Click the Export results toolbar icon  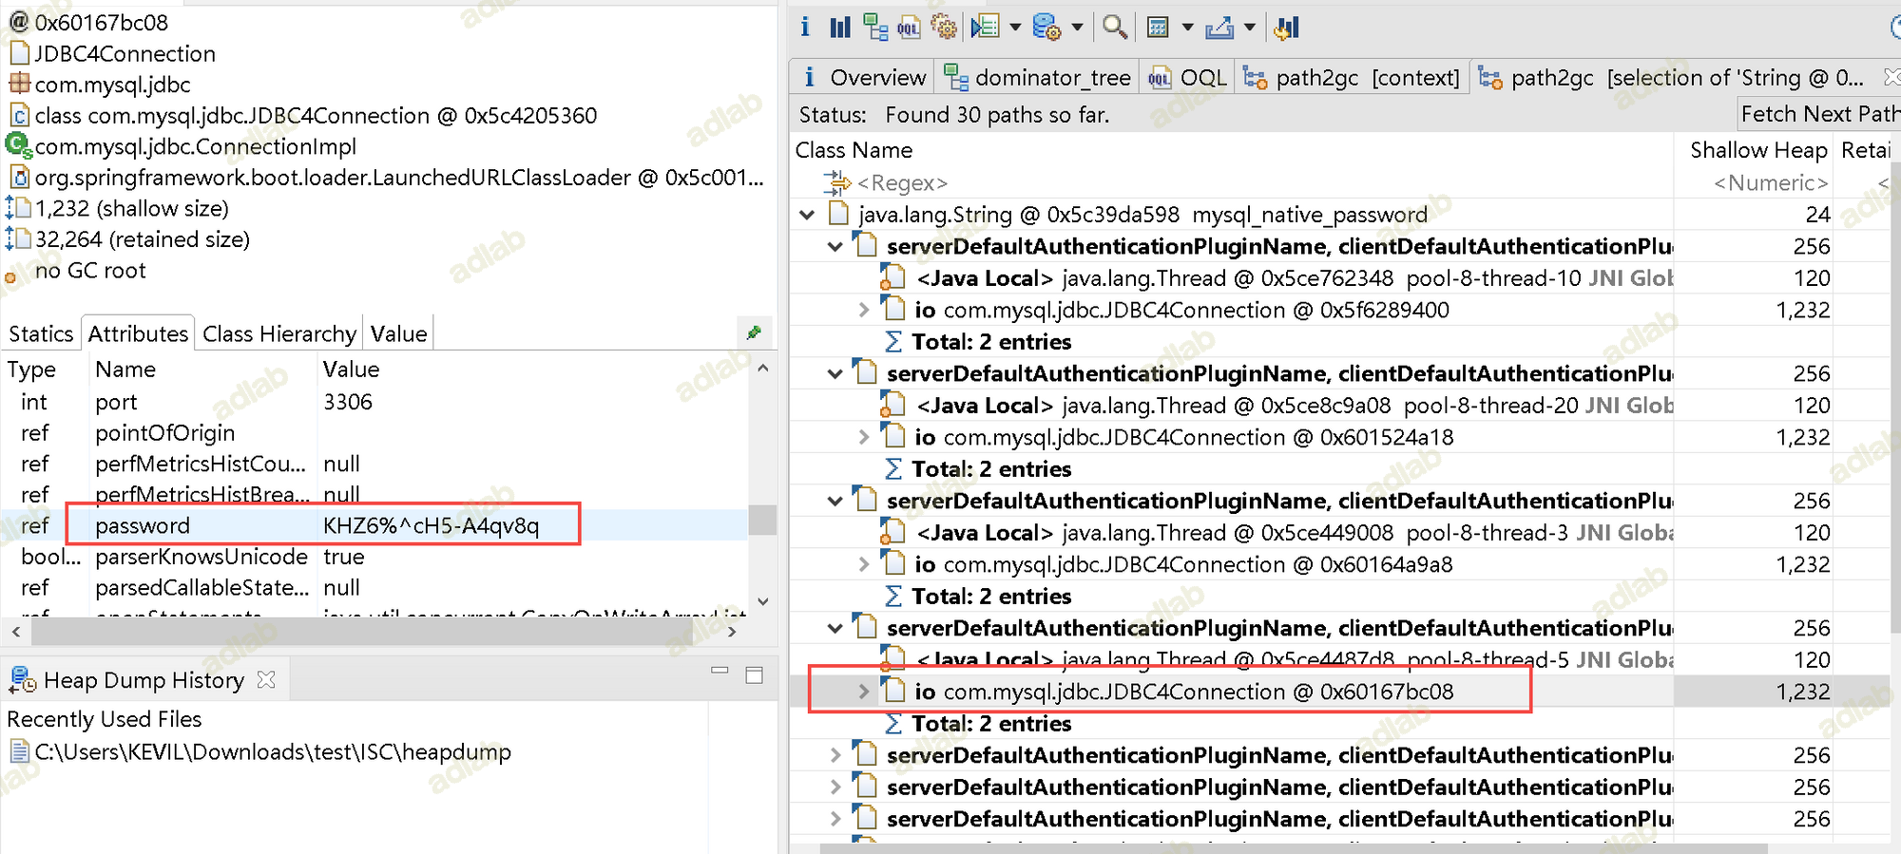click(1219, 27)
